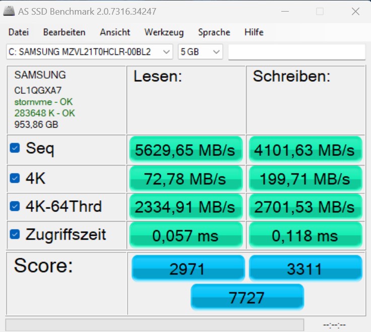Click the total score 7727 box
The image size is (371, 332).
pos(247,297)
